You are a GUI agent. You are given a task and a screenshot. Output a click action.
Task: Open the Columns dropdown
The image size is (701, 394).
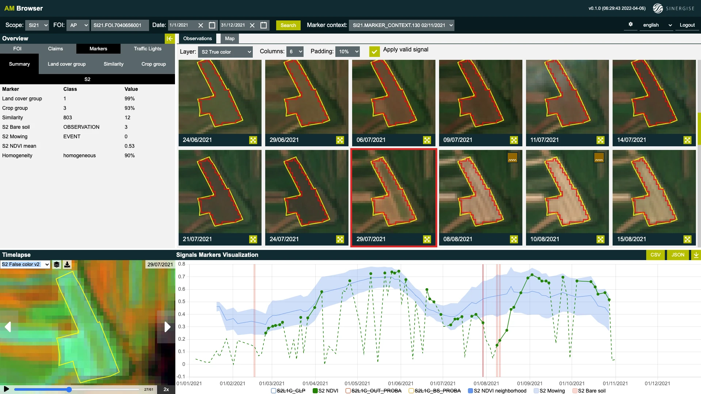click(x=295, y=52)
